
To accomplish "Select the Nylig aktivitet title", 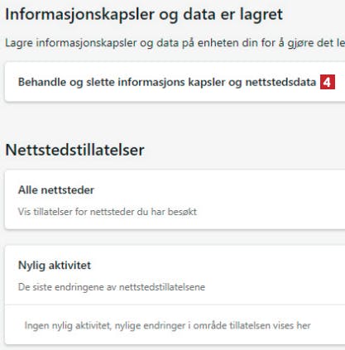I will click(55, 266).
